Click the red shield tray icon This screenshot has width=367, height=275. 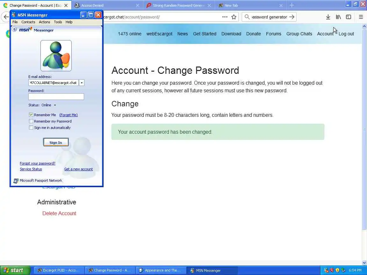(x=332, y=270)
